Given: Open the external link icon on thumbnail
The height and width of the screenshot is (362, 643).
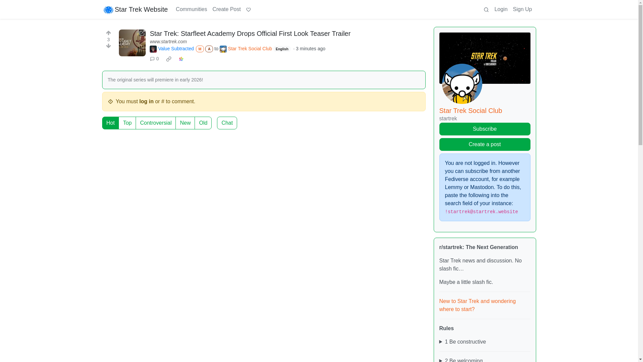Looking at the screenshot, I should [x=142, y=33].
